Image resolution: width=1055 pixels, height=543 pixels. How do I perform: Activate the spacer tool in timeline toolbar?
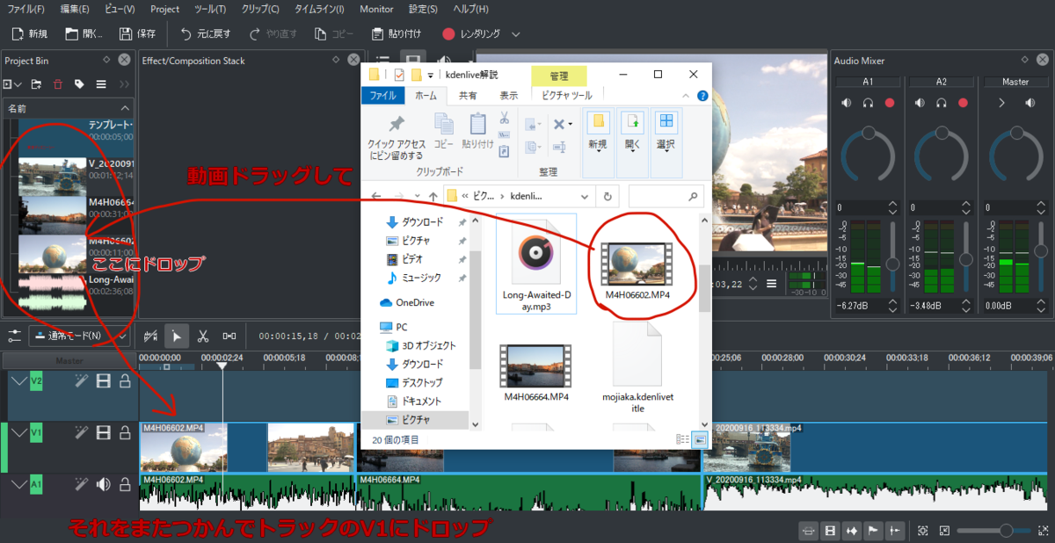pos(229,336)
